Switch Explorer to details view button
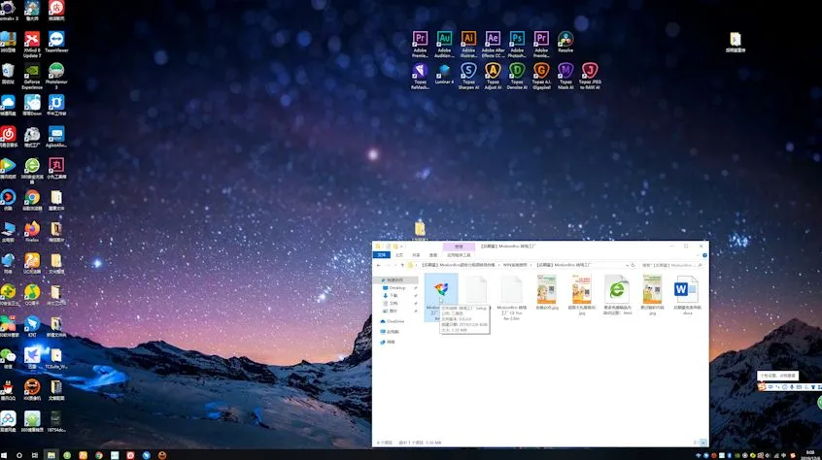Screen dimensions: 822x460 (697, 443)
